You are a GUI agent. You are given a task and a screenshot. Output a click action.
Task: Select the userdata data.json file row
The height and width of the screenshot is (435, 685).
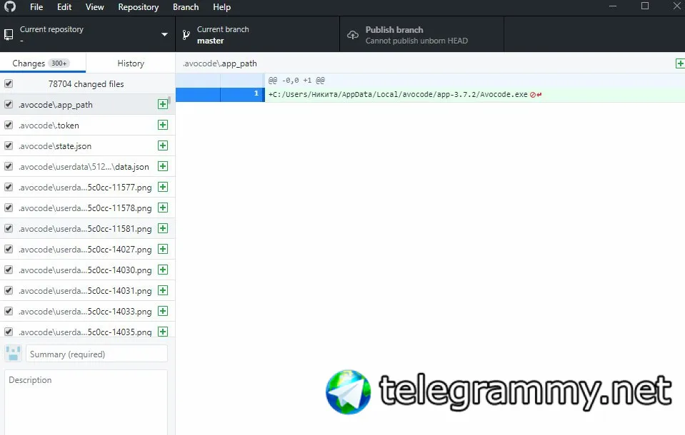(87, 167)
